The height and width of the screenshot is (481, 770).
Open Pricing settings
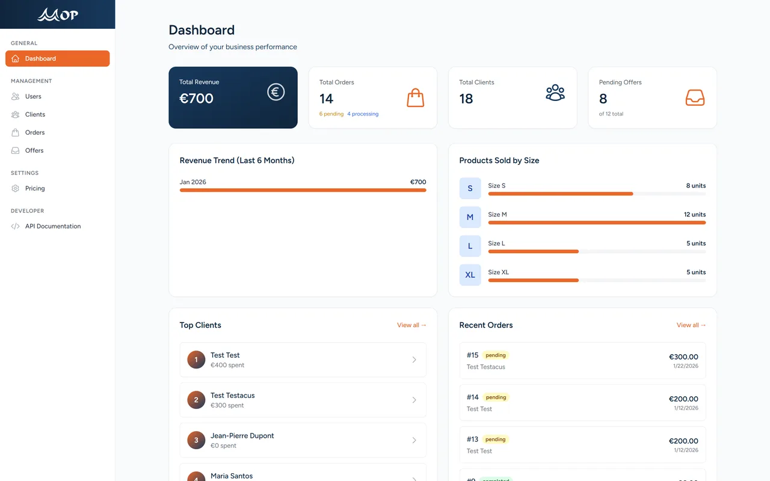click(x=58, y=188)
